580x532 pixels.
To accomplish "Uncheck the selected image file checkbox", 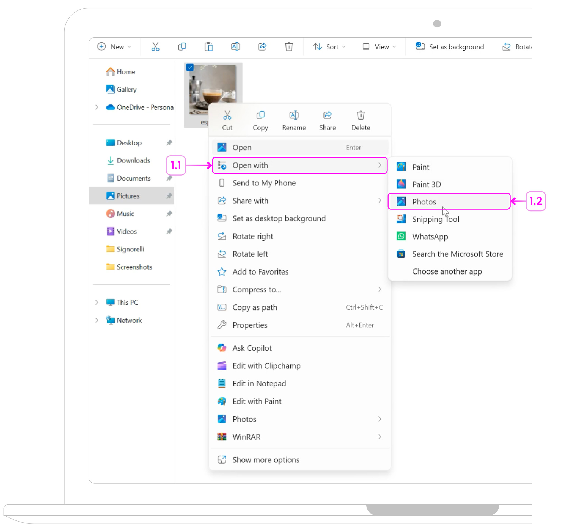I will click(x=190, y=68).
